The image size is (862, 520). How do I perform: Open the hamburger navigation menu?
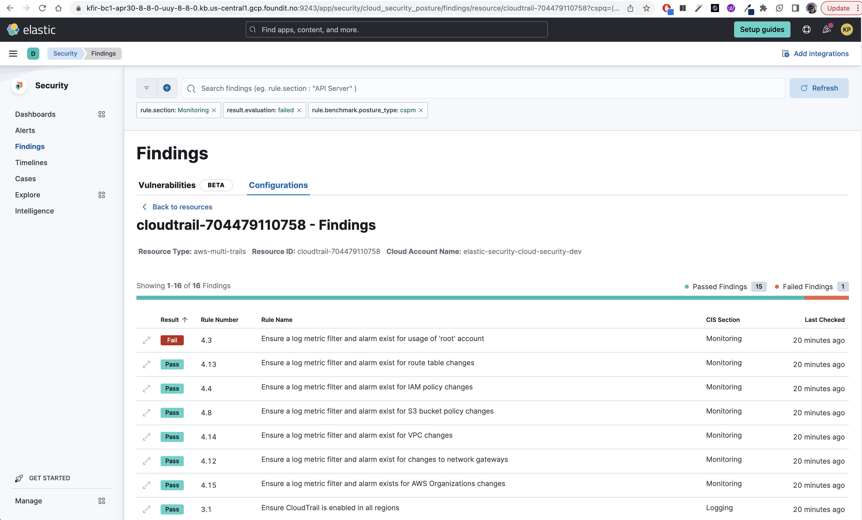pyautogui.click(x=13, y=53)
